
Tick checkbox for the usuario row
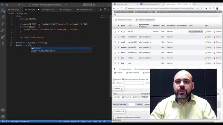click(x=115, y=47)
